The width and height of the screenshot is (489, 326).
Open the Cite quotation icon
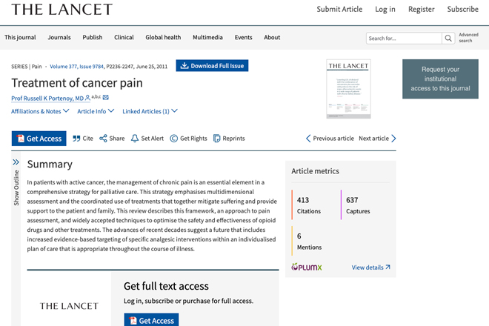(76, 139)
